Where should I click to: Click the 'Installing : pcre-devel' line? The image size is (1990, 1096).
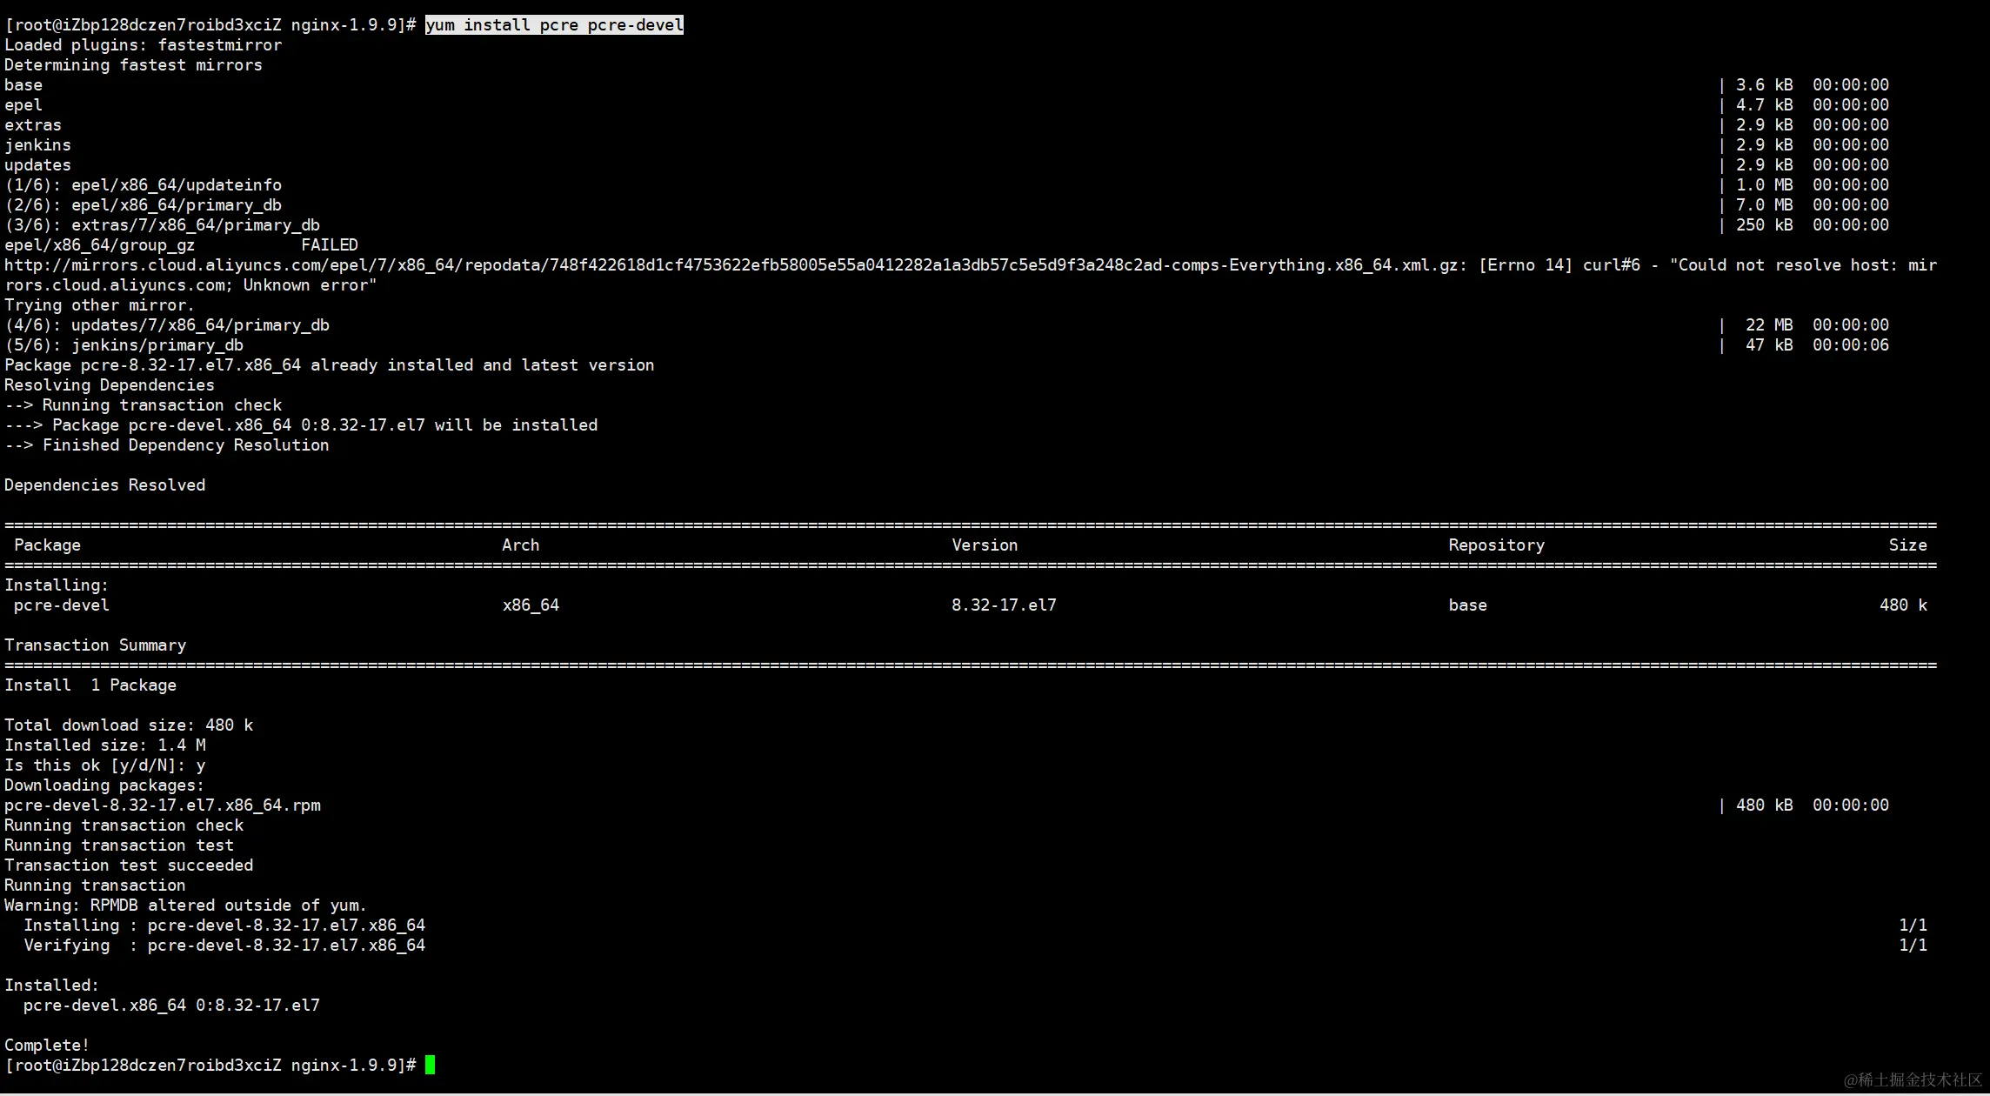224,926
